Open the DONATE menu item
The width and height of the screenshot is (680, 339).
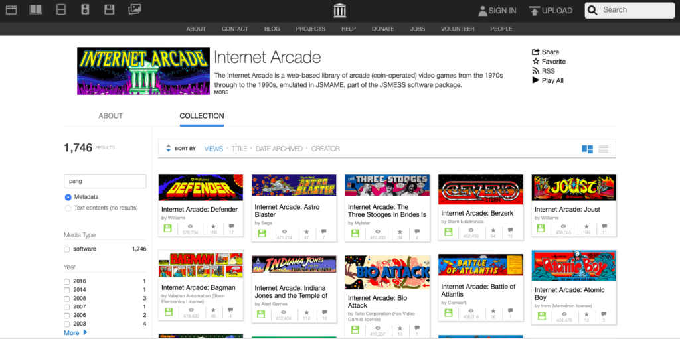pos(383,29)
